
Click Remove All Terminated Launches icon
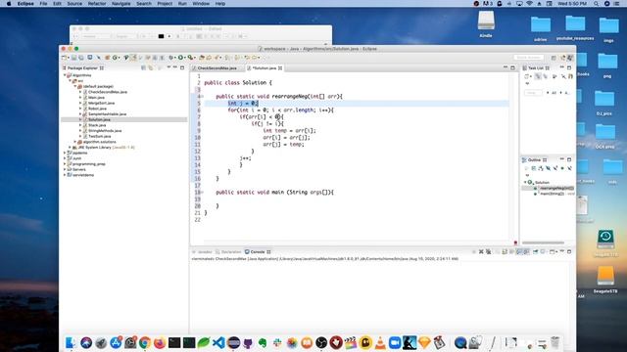click(488, 252)
